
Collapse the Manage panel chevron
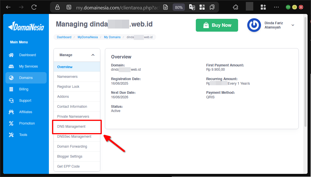(x=93, y=55)
